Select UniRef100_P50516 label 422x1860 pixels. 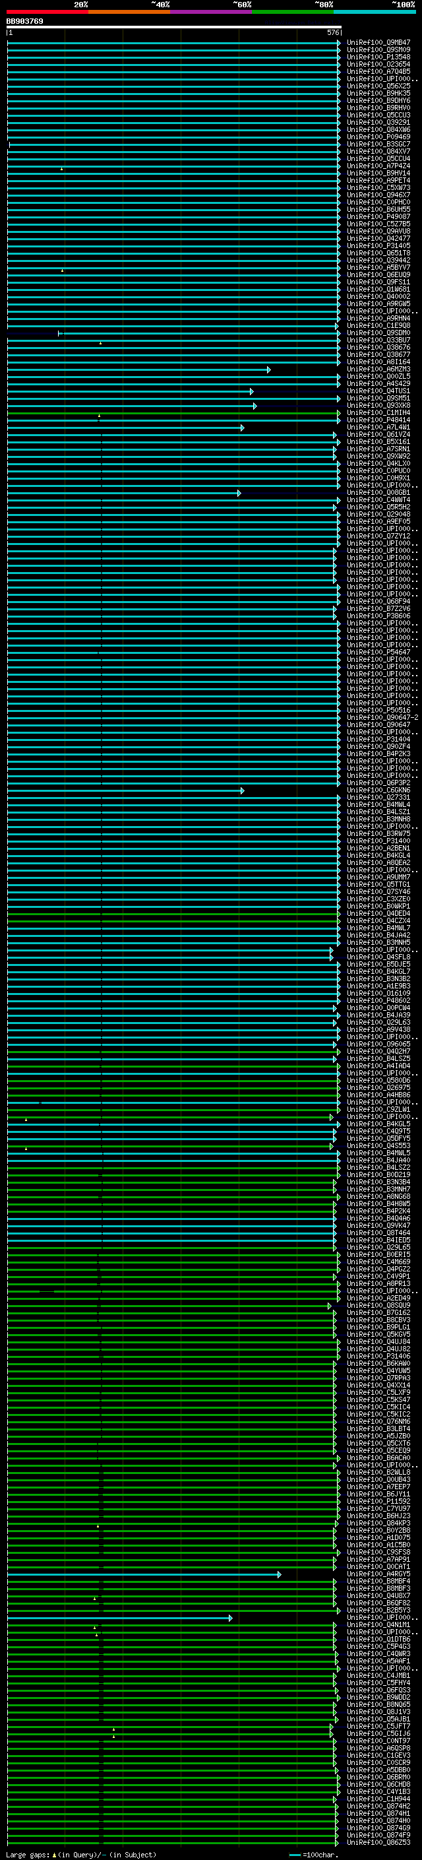[378, 710]
